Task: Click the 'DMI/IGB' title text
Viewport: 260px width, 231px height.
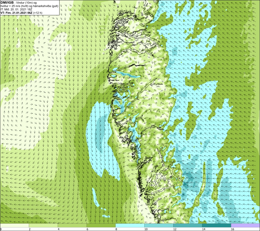Action: [x=7, y=3]
